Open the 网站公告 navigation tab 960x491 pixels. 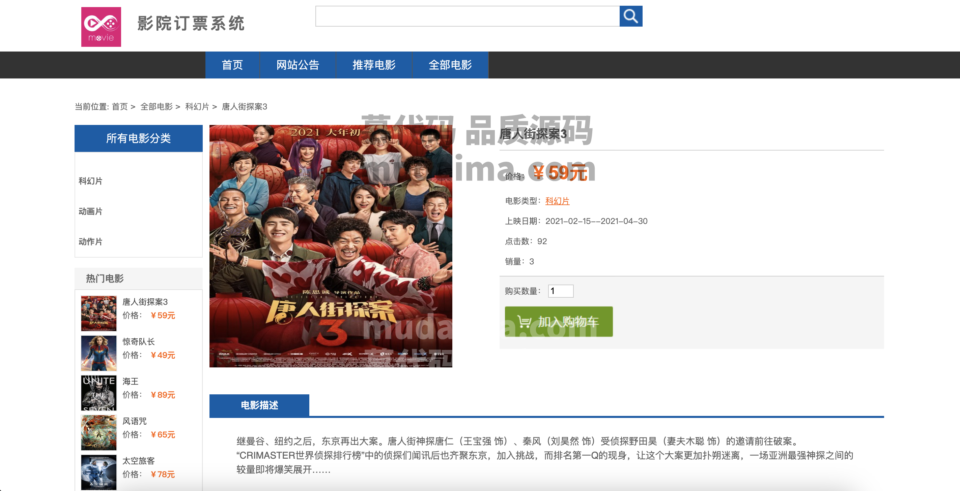tap(298, 65)
